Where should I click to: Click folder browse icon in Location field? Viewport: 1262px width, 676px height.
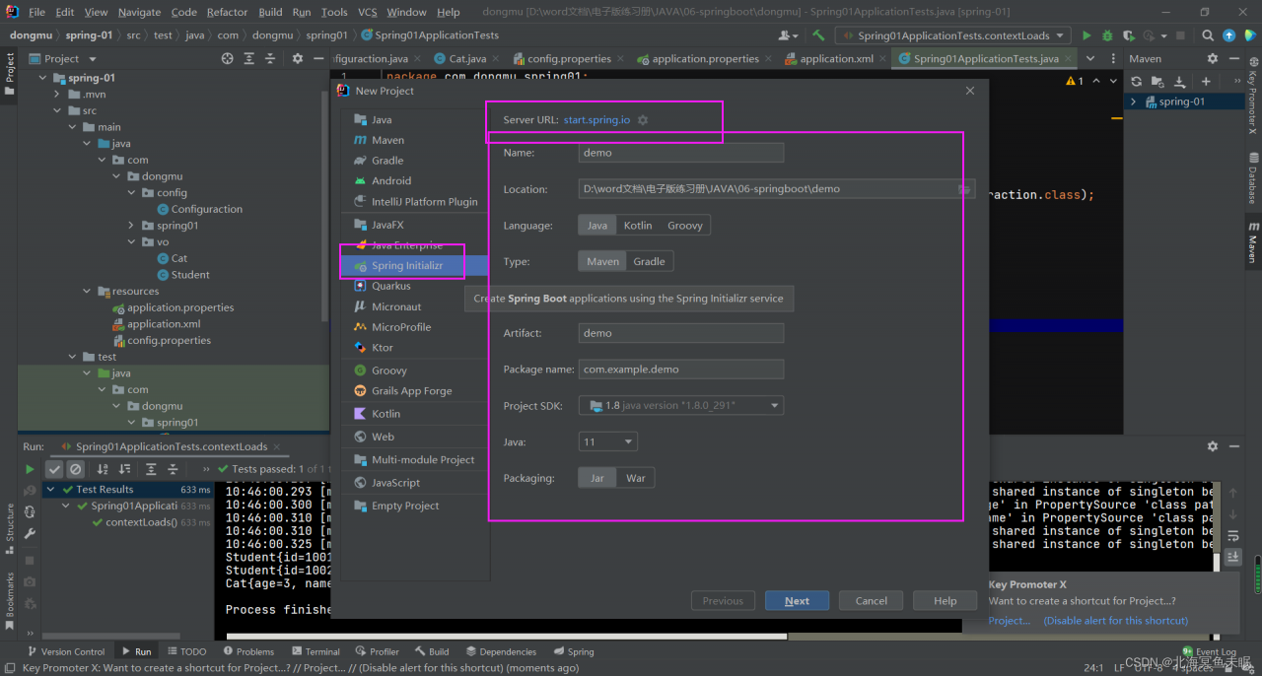[964, 189]
